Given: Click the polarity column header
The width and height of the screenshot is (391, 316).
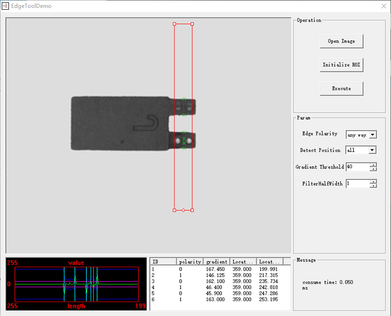Looking at the screenshot, I should coord(189,261).
